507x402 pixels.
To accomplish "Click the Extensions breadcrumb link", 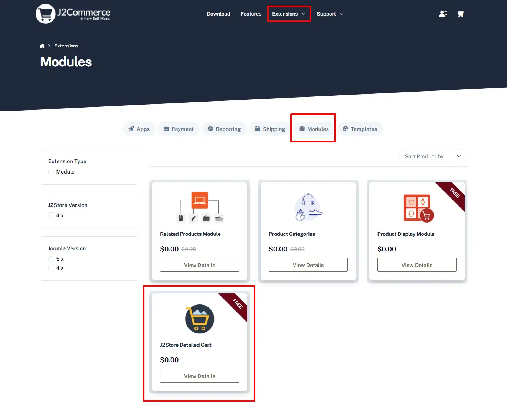I will coord(66,46).
